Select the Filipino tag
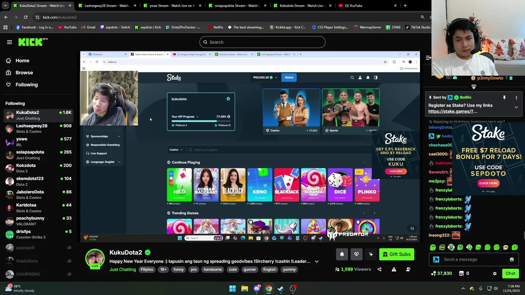Screen dimensions: 525x295 147,269
